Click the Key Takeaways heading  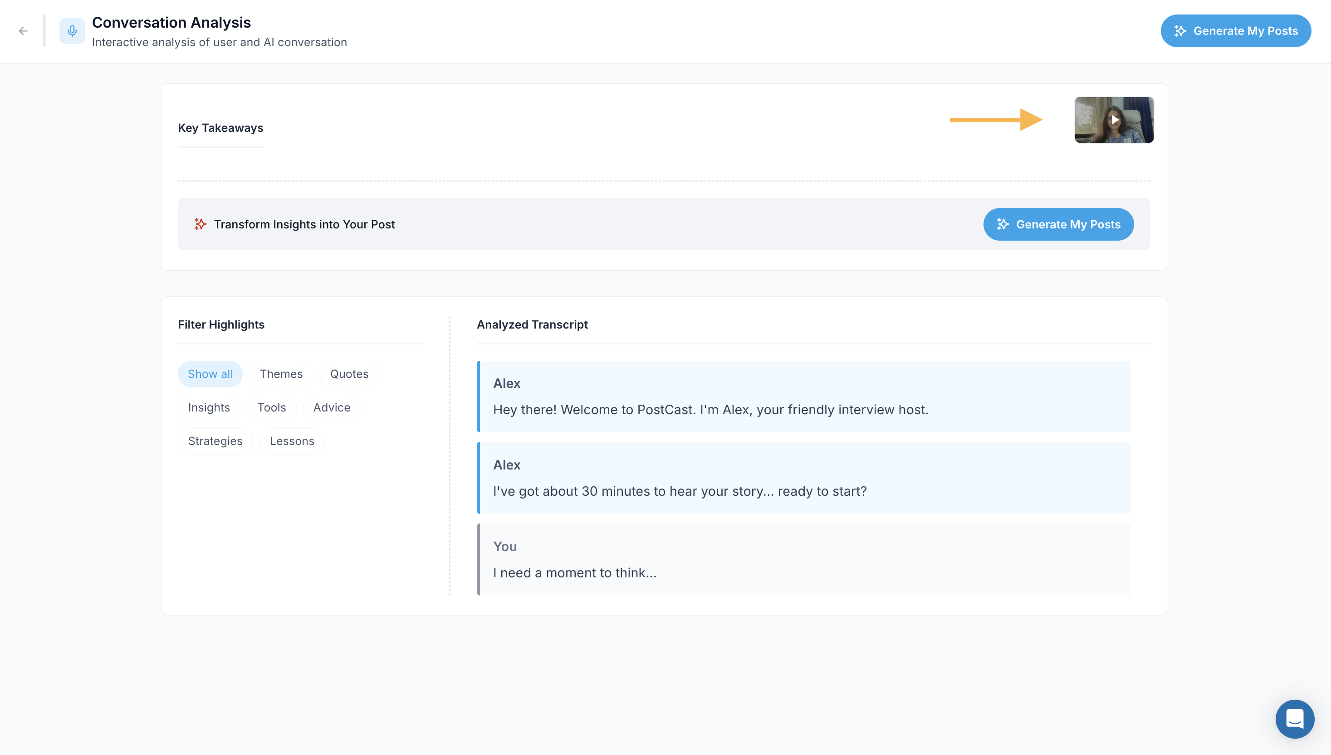point(220,128)
